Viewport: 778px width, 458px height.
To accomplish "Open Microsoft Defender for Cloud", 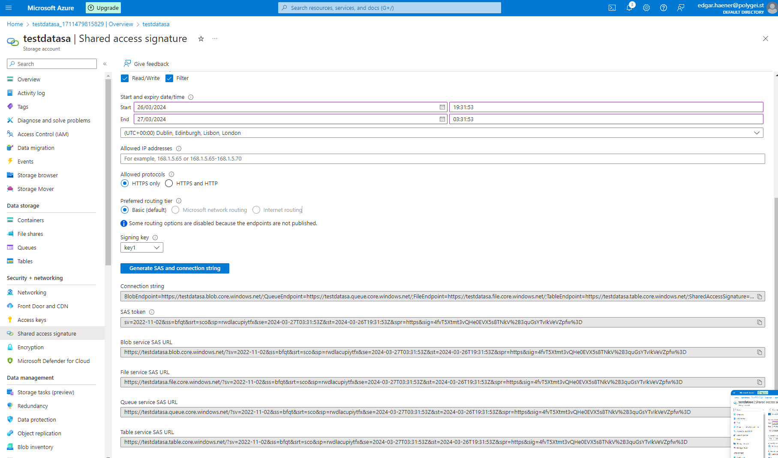I will 54,361.
